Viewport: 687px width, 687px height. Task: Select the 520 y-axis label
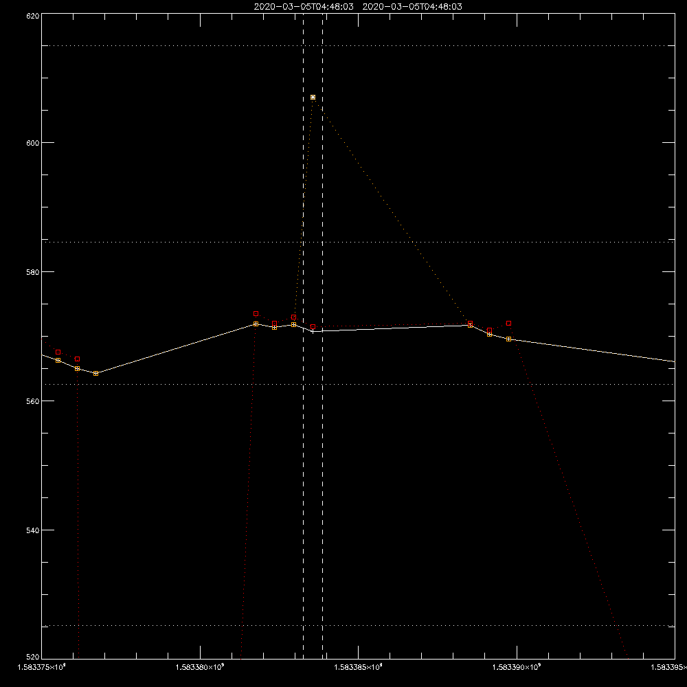click(33, 657)
